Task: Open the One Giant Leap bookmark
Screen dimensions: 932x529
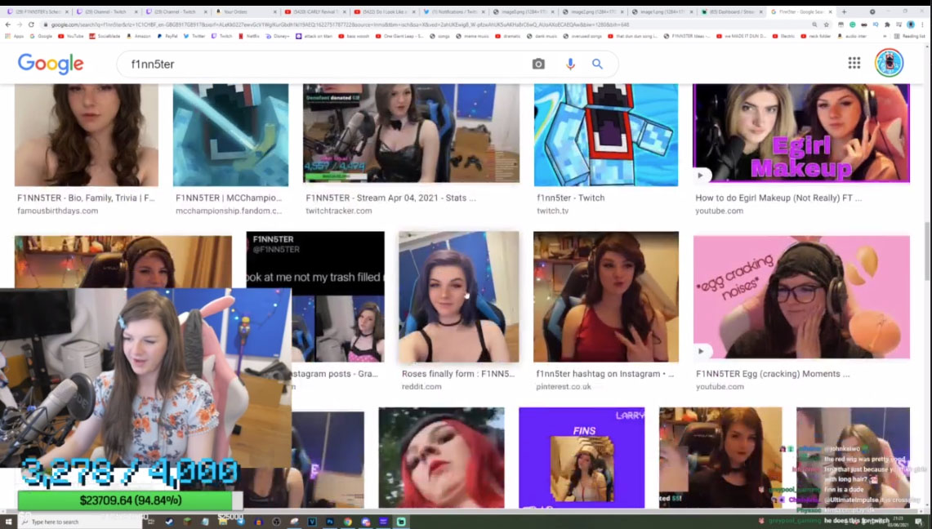Action: pos(400,36)
